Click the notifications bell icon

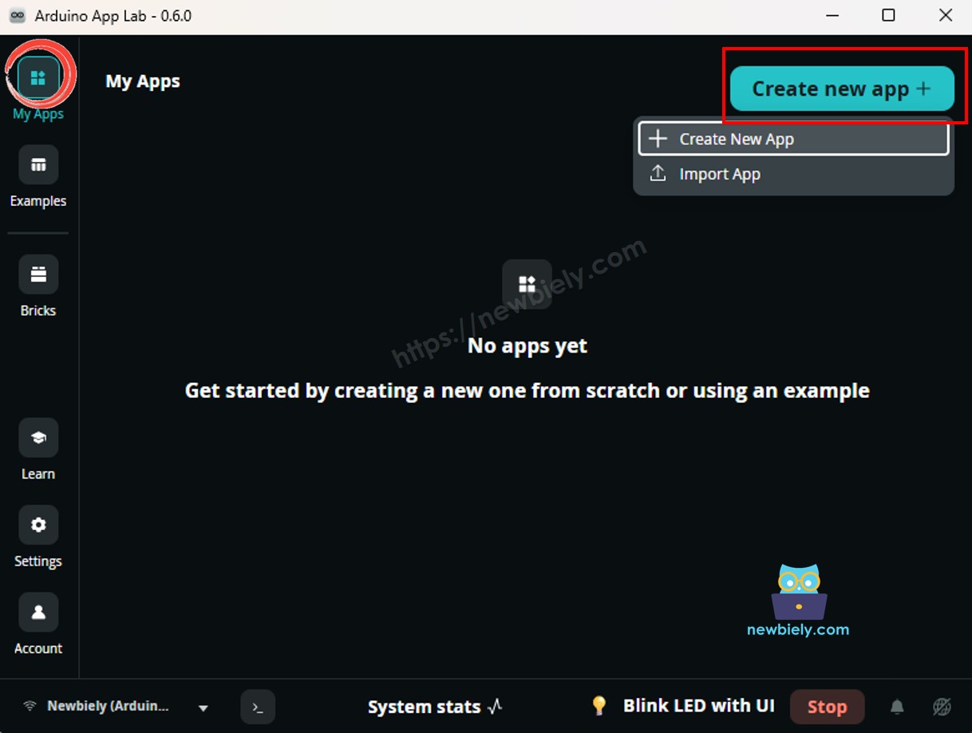(x=897, y=707)
